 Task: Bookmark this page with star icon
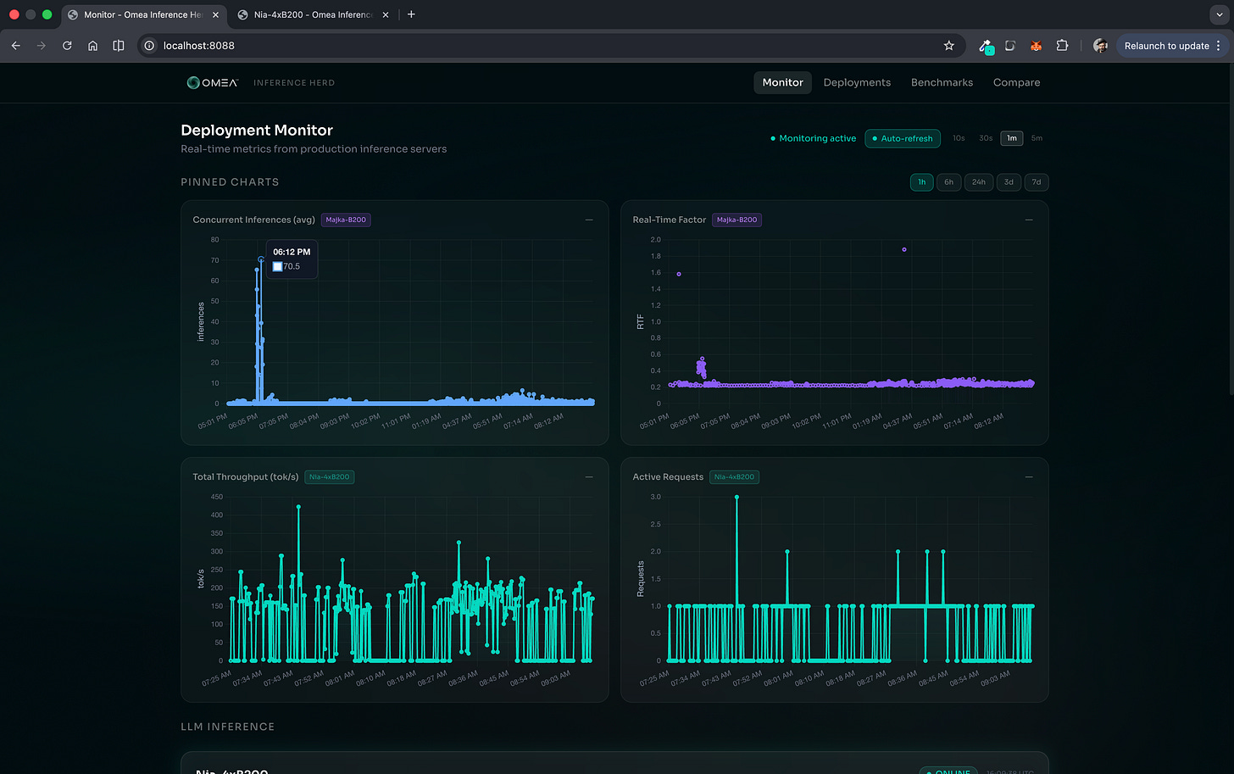pos(948,46)
